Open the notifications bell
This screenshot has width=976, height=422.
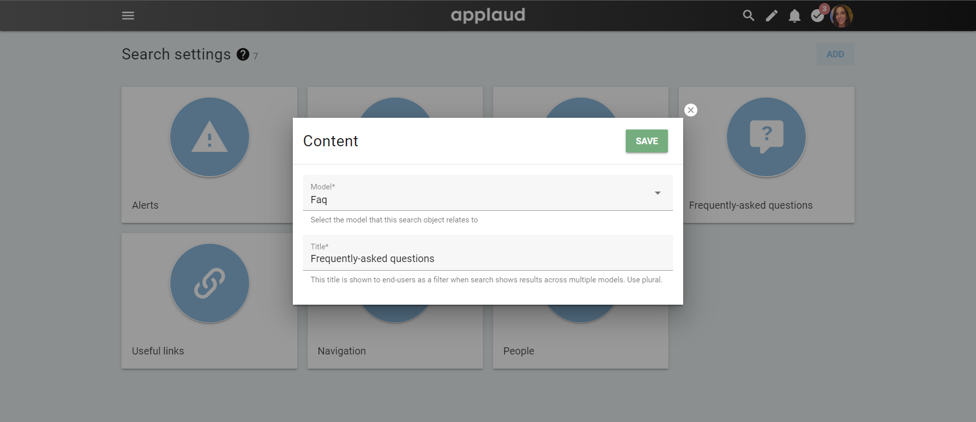795,16
